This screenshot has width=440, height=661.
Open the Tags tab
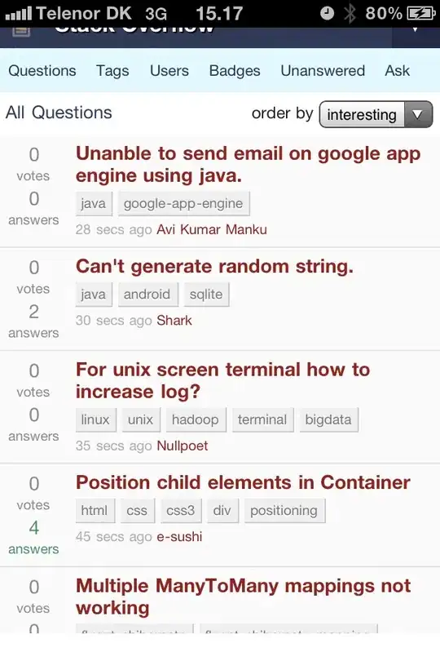(112, 70)
